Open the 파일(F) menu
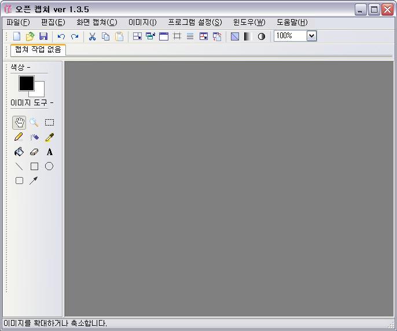397x331 pixels. coord(19,23)
